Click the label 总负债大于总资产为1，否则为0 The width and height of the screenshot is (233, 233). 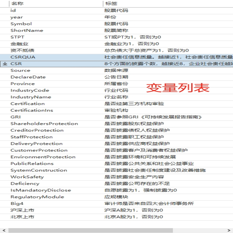146,50
